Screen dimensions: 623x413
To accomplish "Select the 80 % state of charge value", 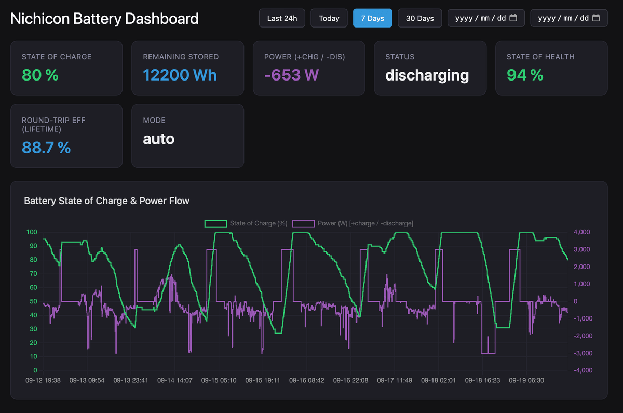I will pos(40,75).
